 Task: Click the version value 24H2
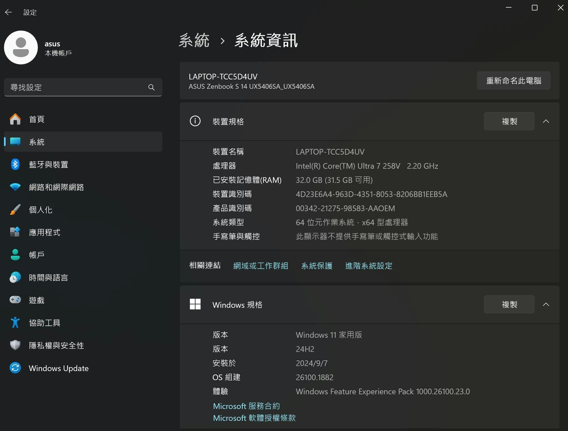point(305,349)
